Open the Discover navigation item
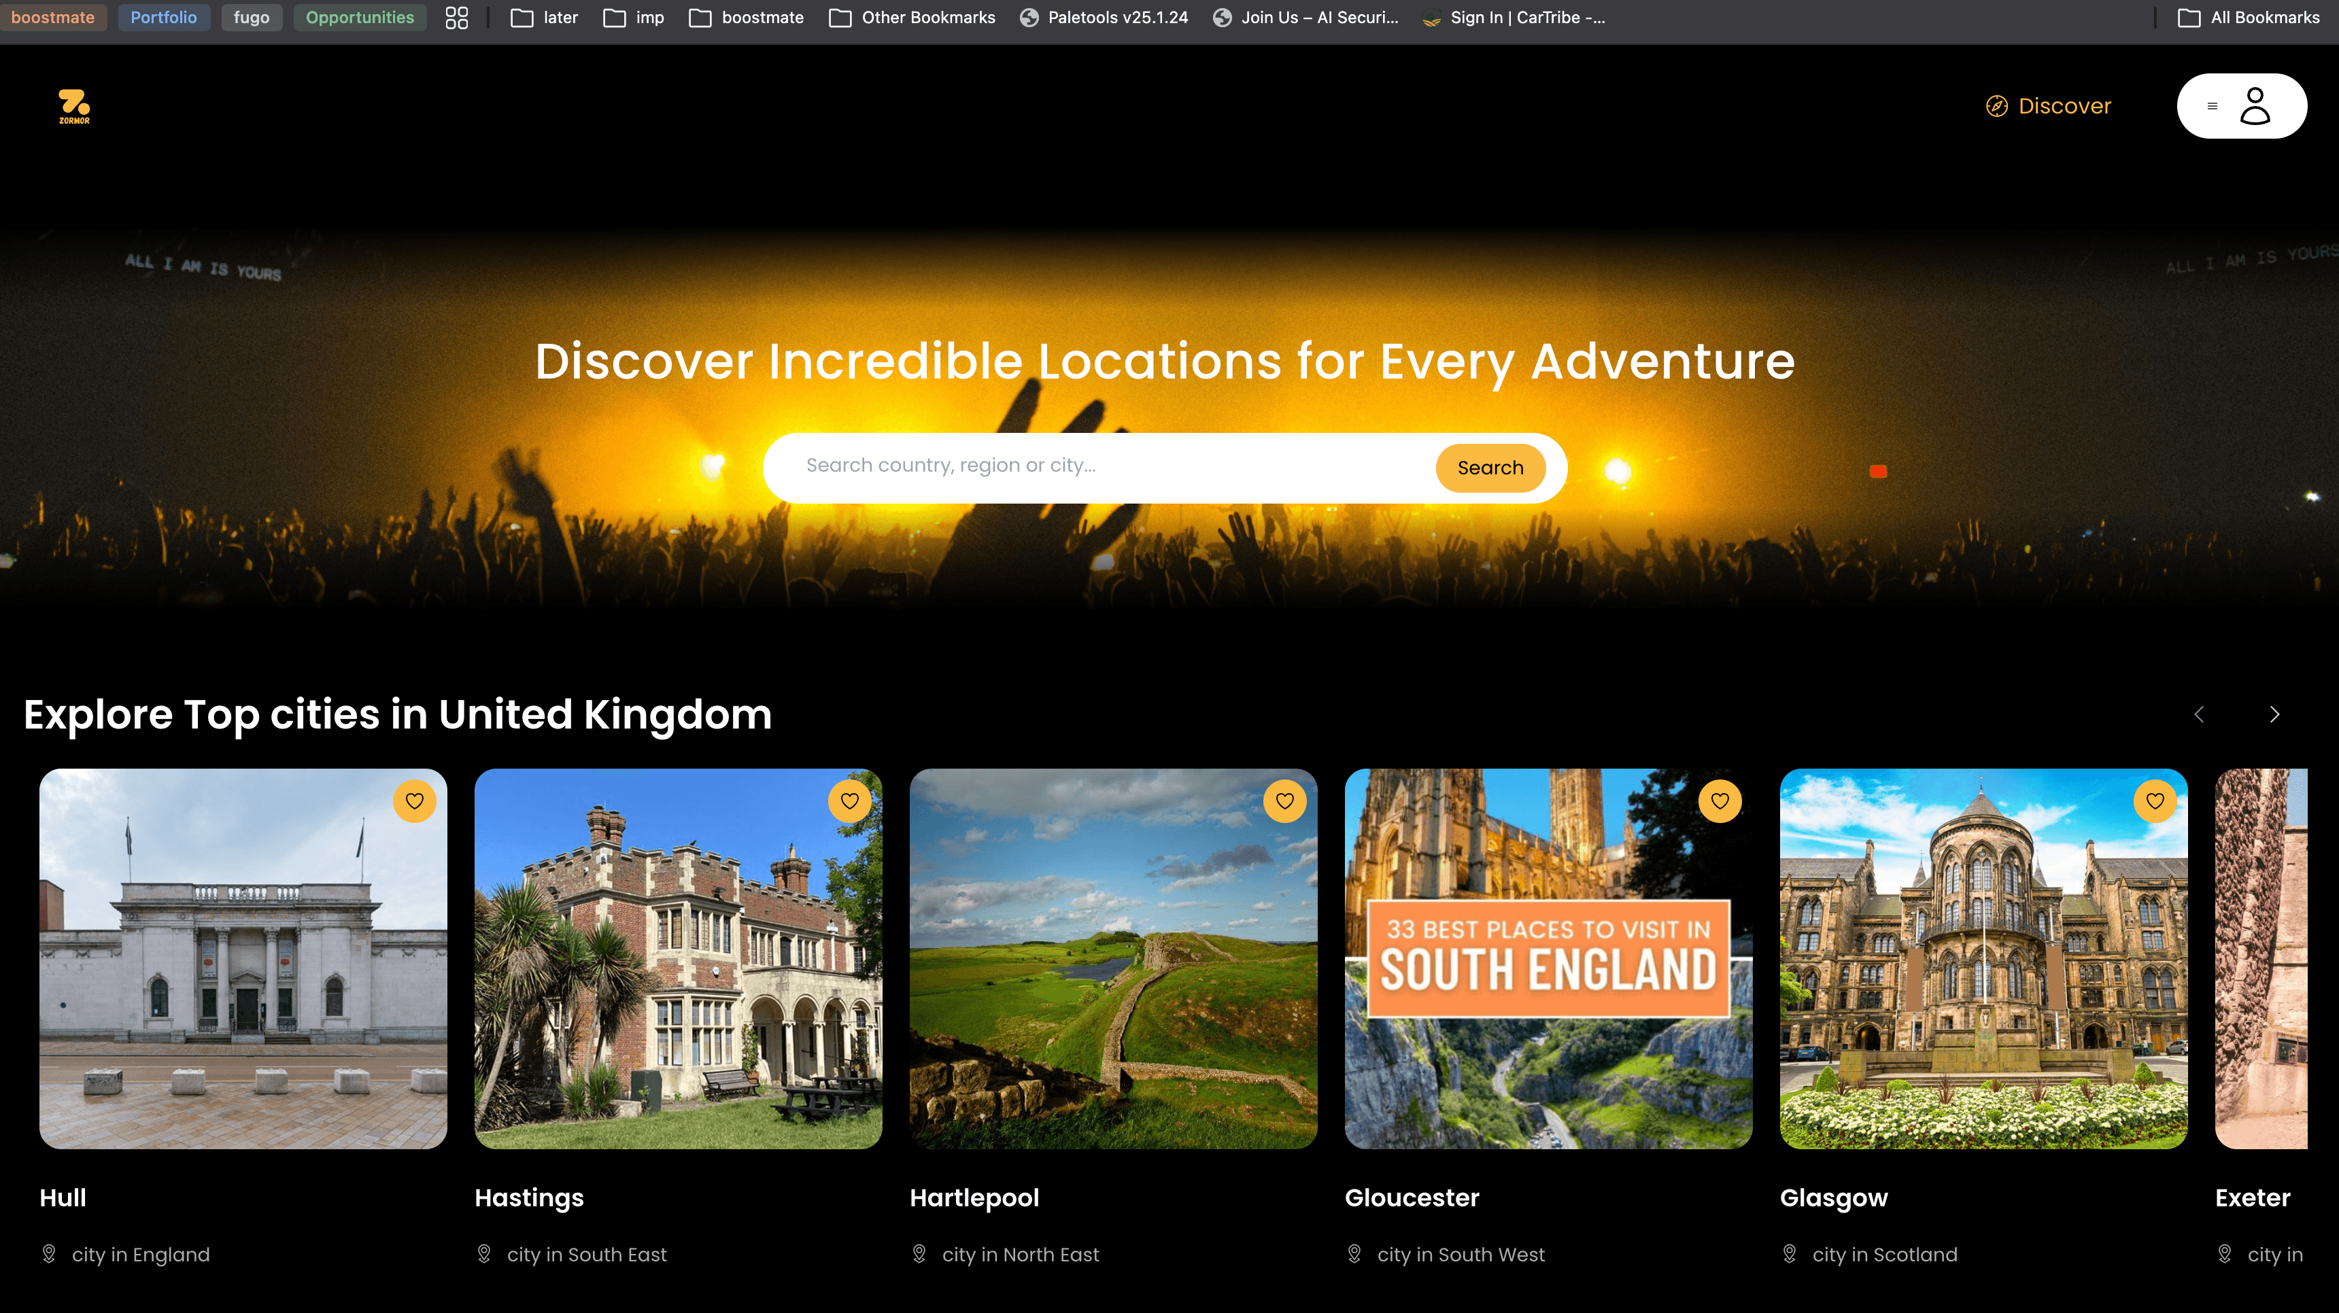Viewport: 2339px width, 1313px height. point(2066,105)
